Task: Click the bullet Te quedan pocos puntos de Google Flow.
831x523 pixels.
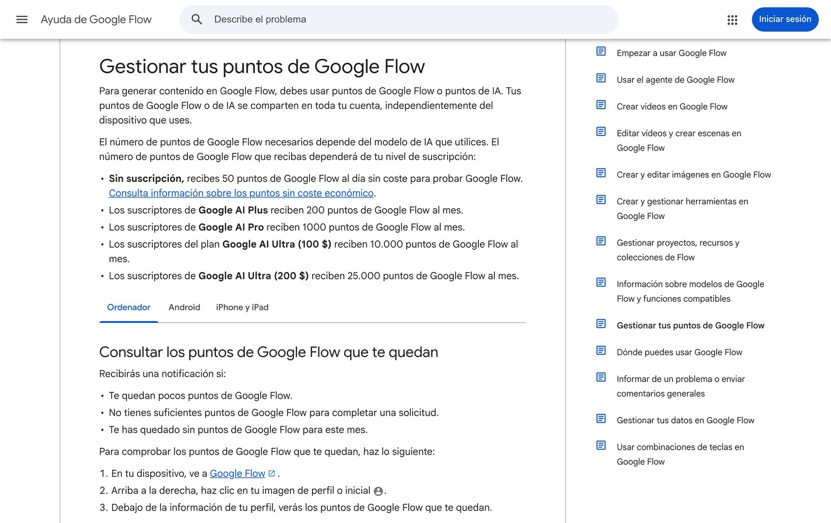Action: point(200,396)
